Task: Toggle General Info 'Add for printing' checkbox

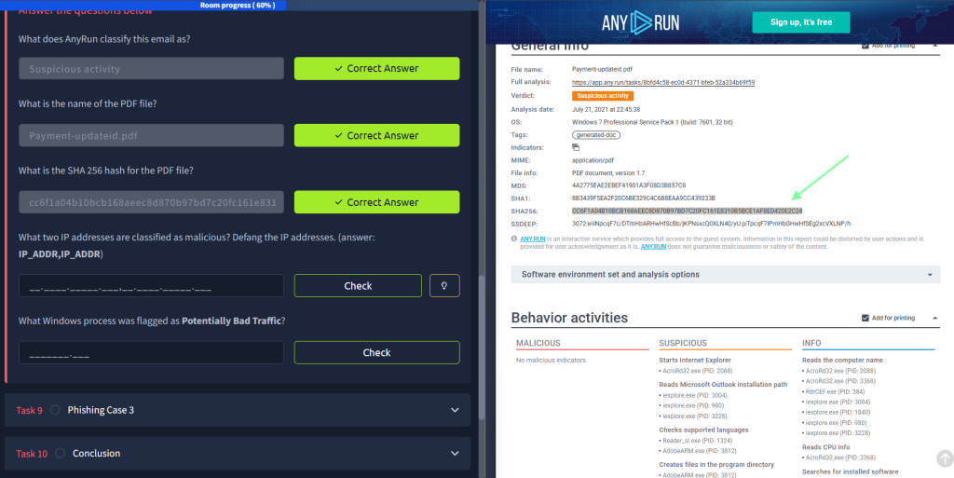Action: pyautogui.click(x=865, y=45)
